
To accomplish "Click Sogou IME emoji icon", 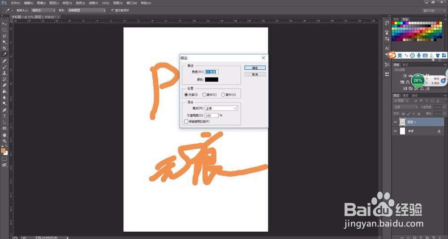I will click(413, 55).
